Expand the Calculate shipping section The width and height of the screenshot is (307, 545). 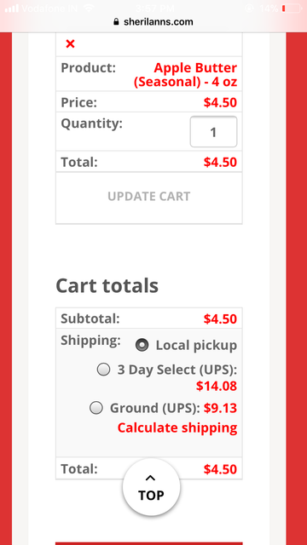click(177, 427)
